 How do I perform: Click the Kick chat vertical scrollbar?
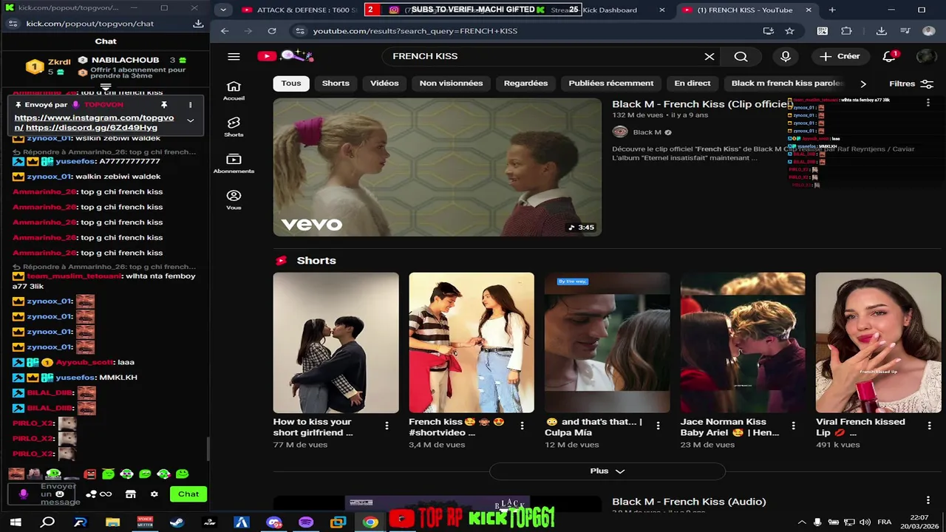[208, 449]
